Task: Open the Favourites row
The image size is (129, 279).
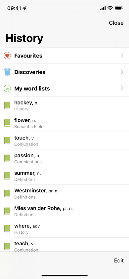Action: [64, 56]
